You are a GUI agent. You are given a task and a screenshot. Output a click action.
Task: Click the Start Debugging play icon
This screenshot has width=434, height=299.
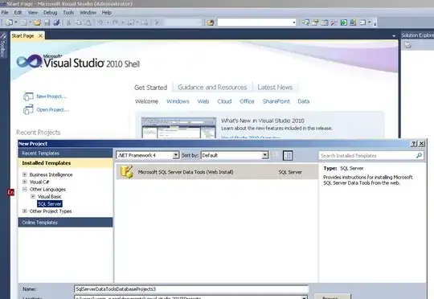[157, 23]
